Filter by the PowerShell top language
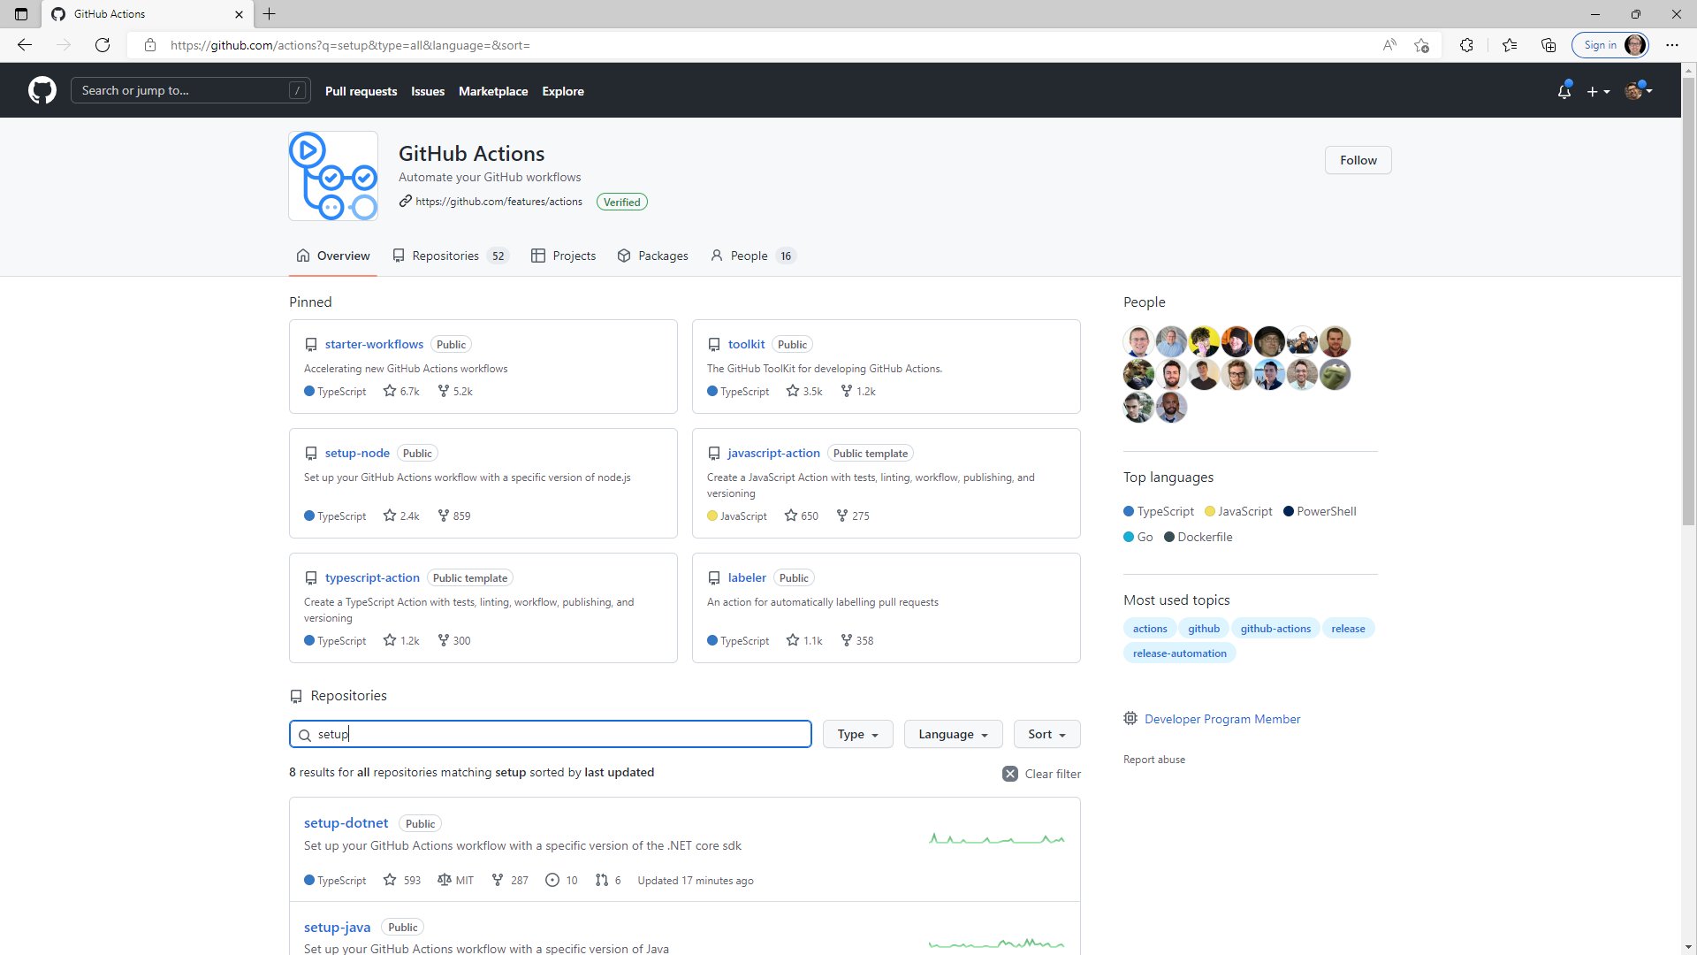This screenshot has width=1697, height=955. tap(1320, 511)
